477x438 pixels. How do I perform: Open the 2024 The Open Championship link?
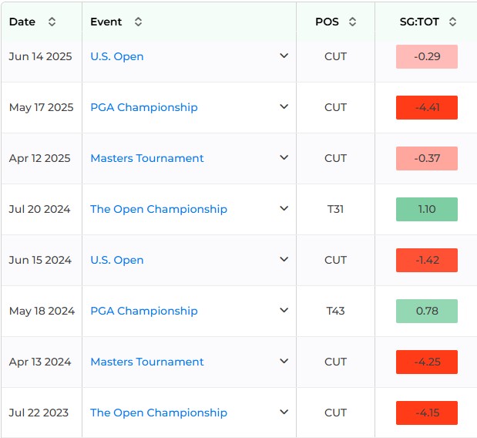[x=159, y=209]
